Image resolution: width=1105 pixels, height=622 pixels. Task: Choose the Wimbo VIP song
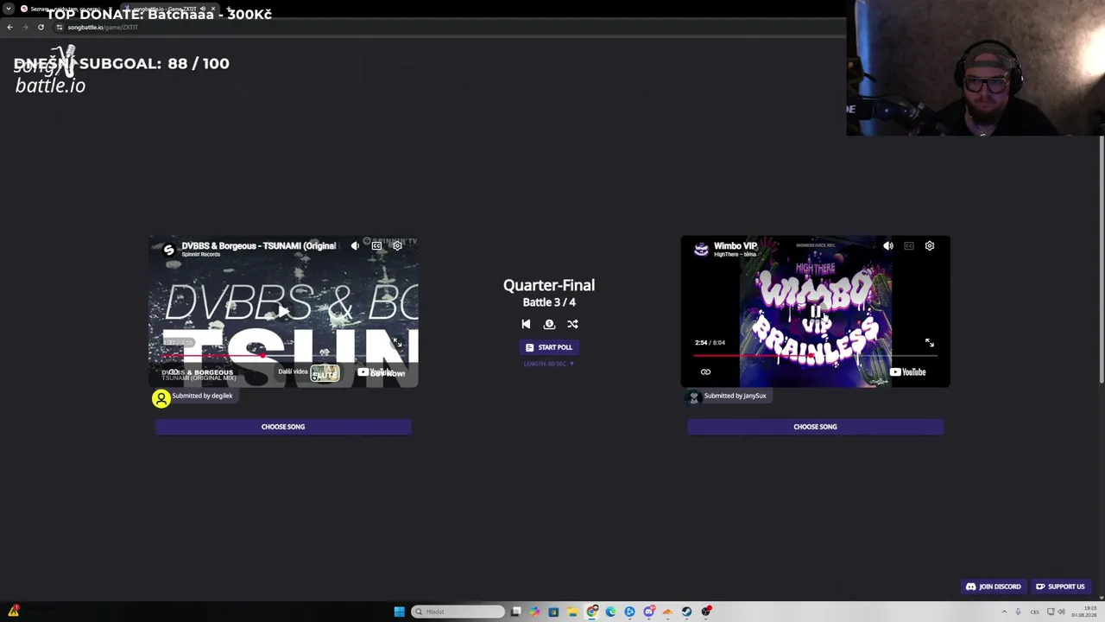coord(815,427)
